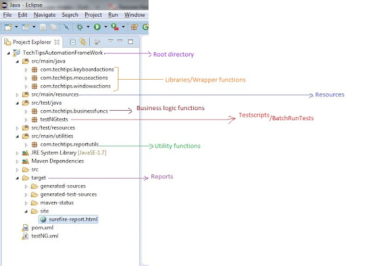Open the Debug dropdown arrow
Screen dimensions: 381x266
(88, 27)
